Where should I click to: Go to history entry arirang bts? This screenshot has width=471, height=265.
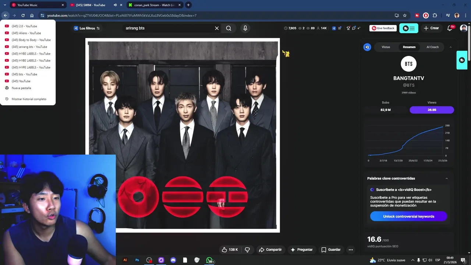28,47
